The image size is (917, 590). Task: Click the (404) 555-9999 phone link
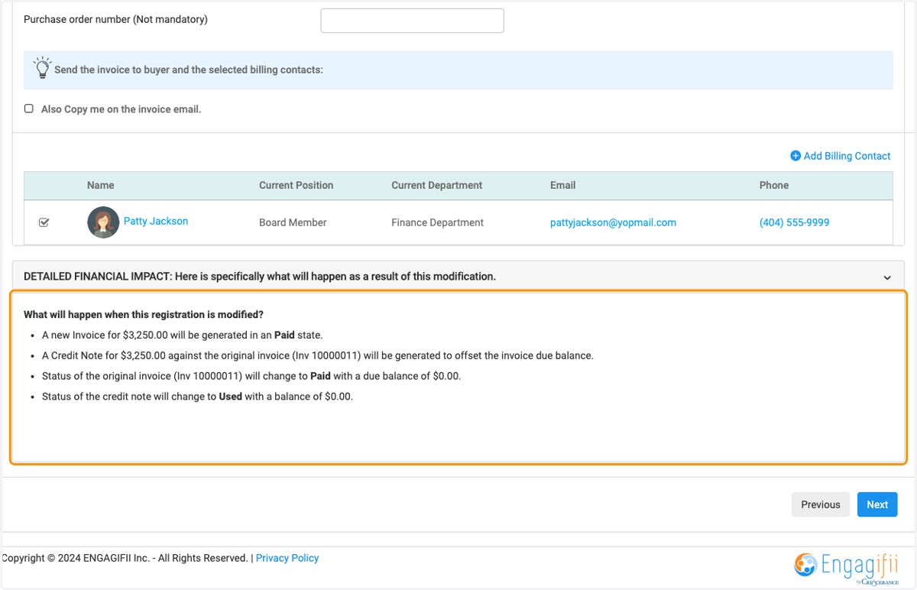(794, 222)
